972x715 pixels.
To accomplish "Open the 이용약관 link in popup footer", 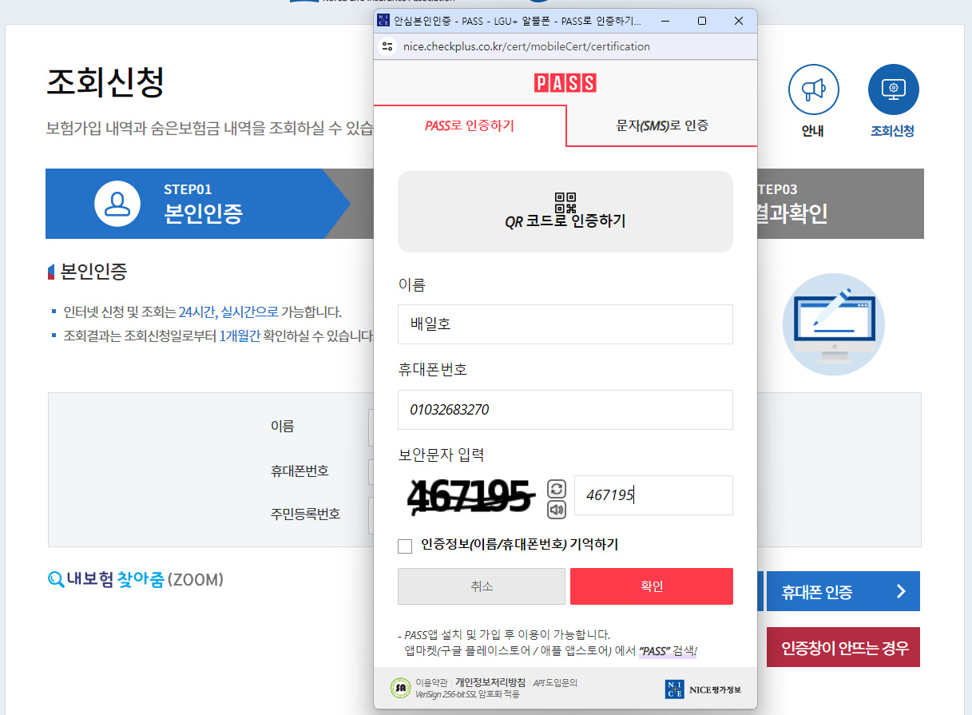I will pos(432,683).
